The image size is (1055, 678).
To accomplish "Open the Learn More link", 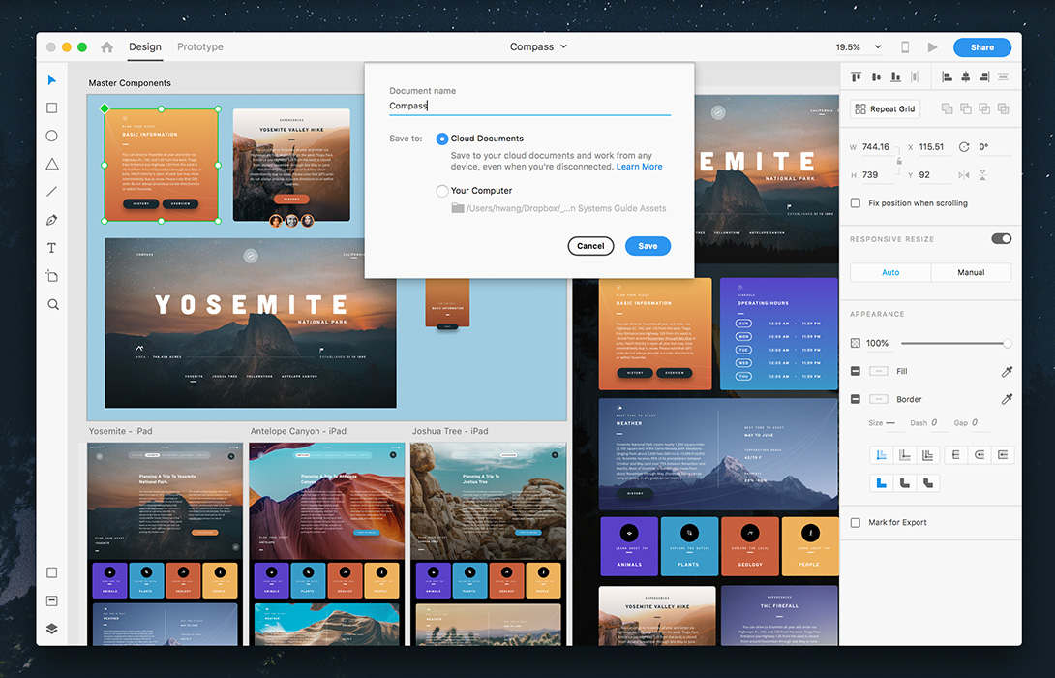I will (x=639, y=167).
